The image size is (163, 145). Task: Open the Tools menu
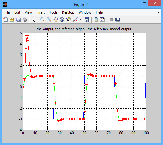(53, 12)
